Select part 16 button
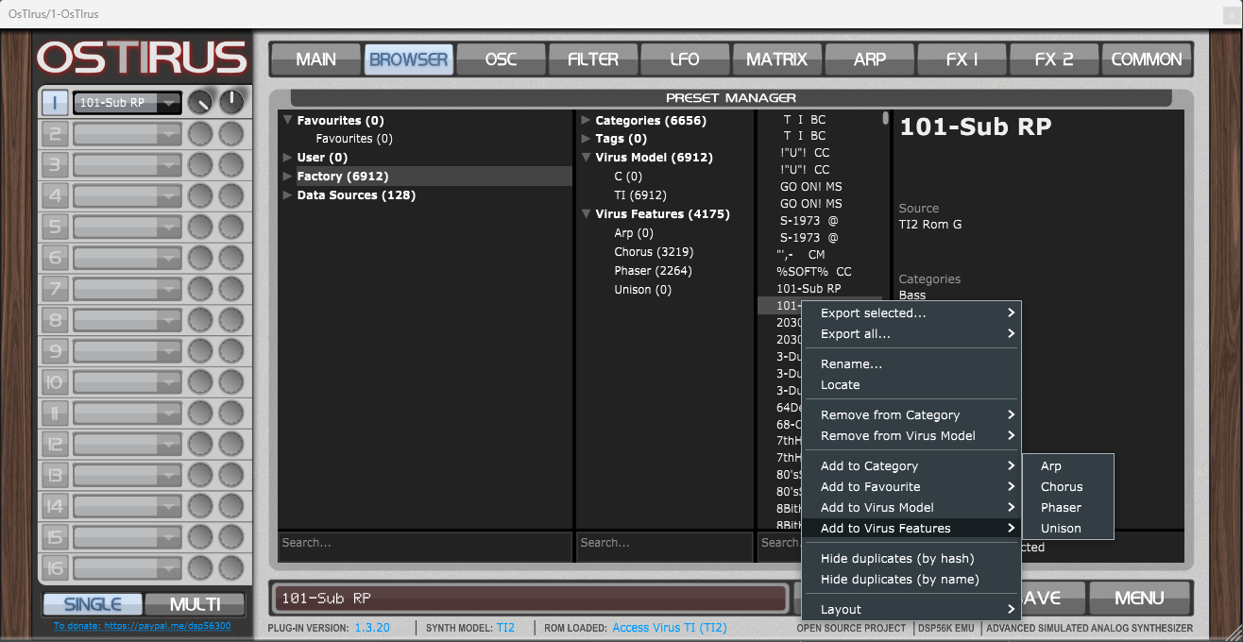This screenshot has width=1243, height=642. click(55, 567)
